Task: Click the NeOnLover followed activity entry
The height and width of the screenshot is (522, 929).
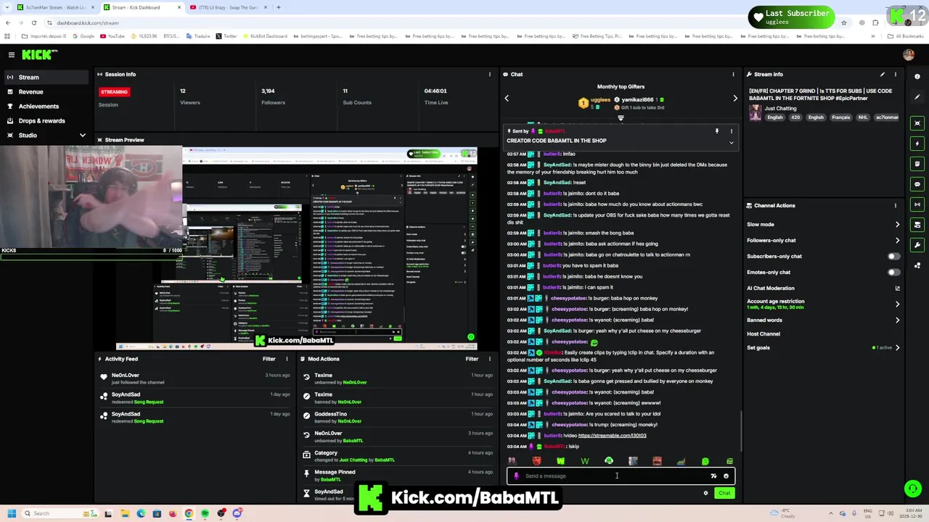Action: [196, 378]
